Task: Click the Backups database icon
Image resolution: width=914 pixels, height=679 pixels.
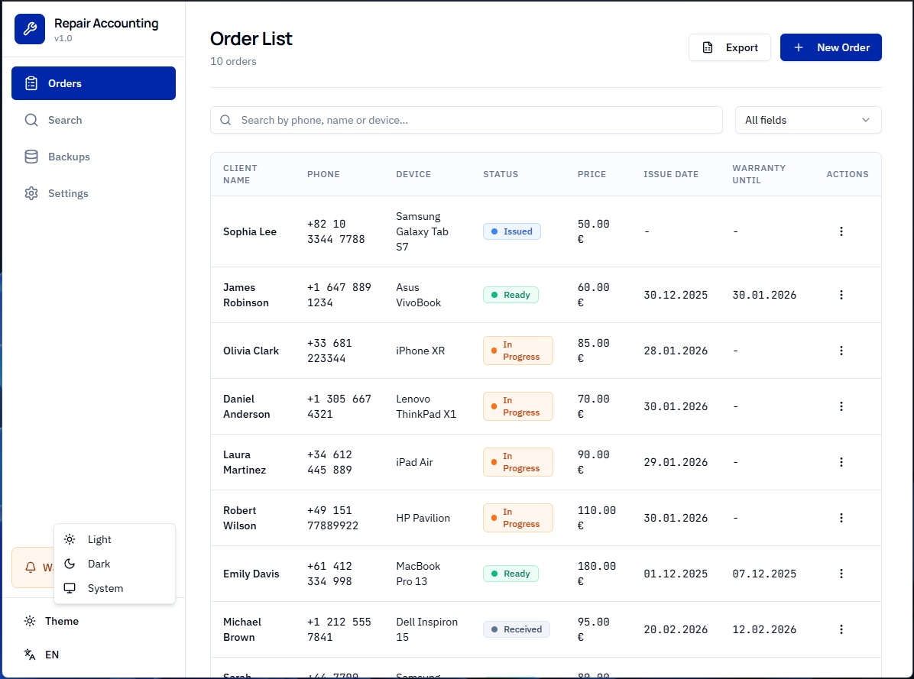Action: (31, 157)
